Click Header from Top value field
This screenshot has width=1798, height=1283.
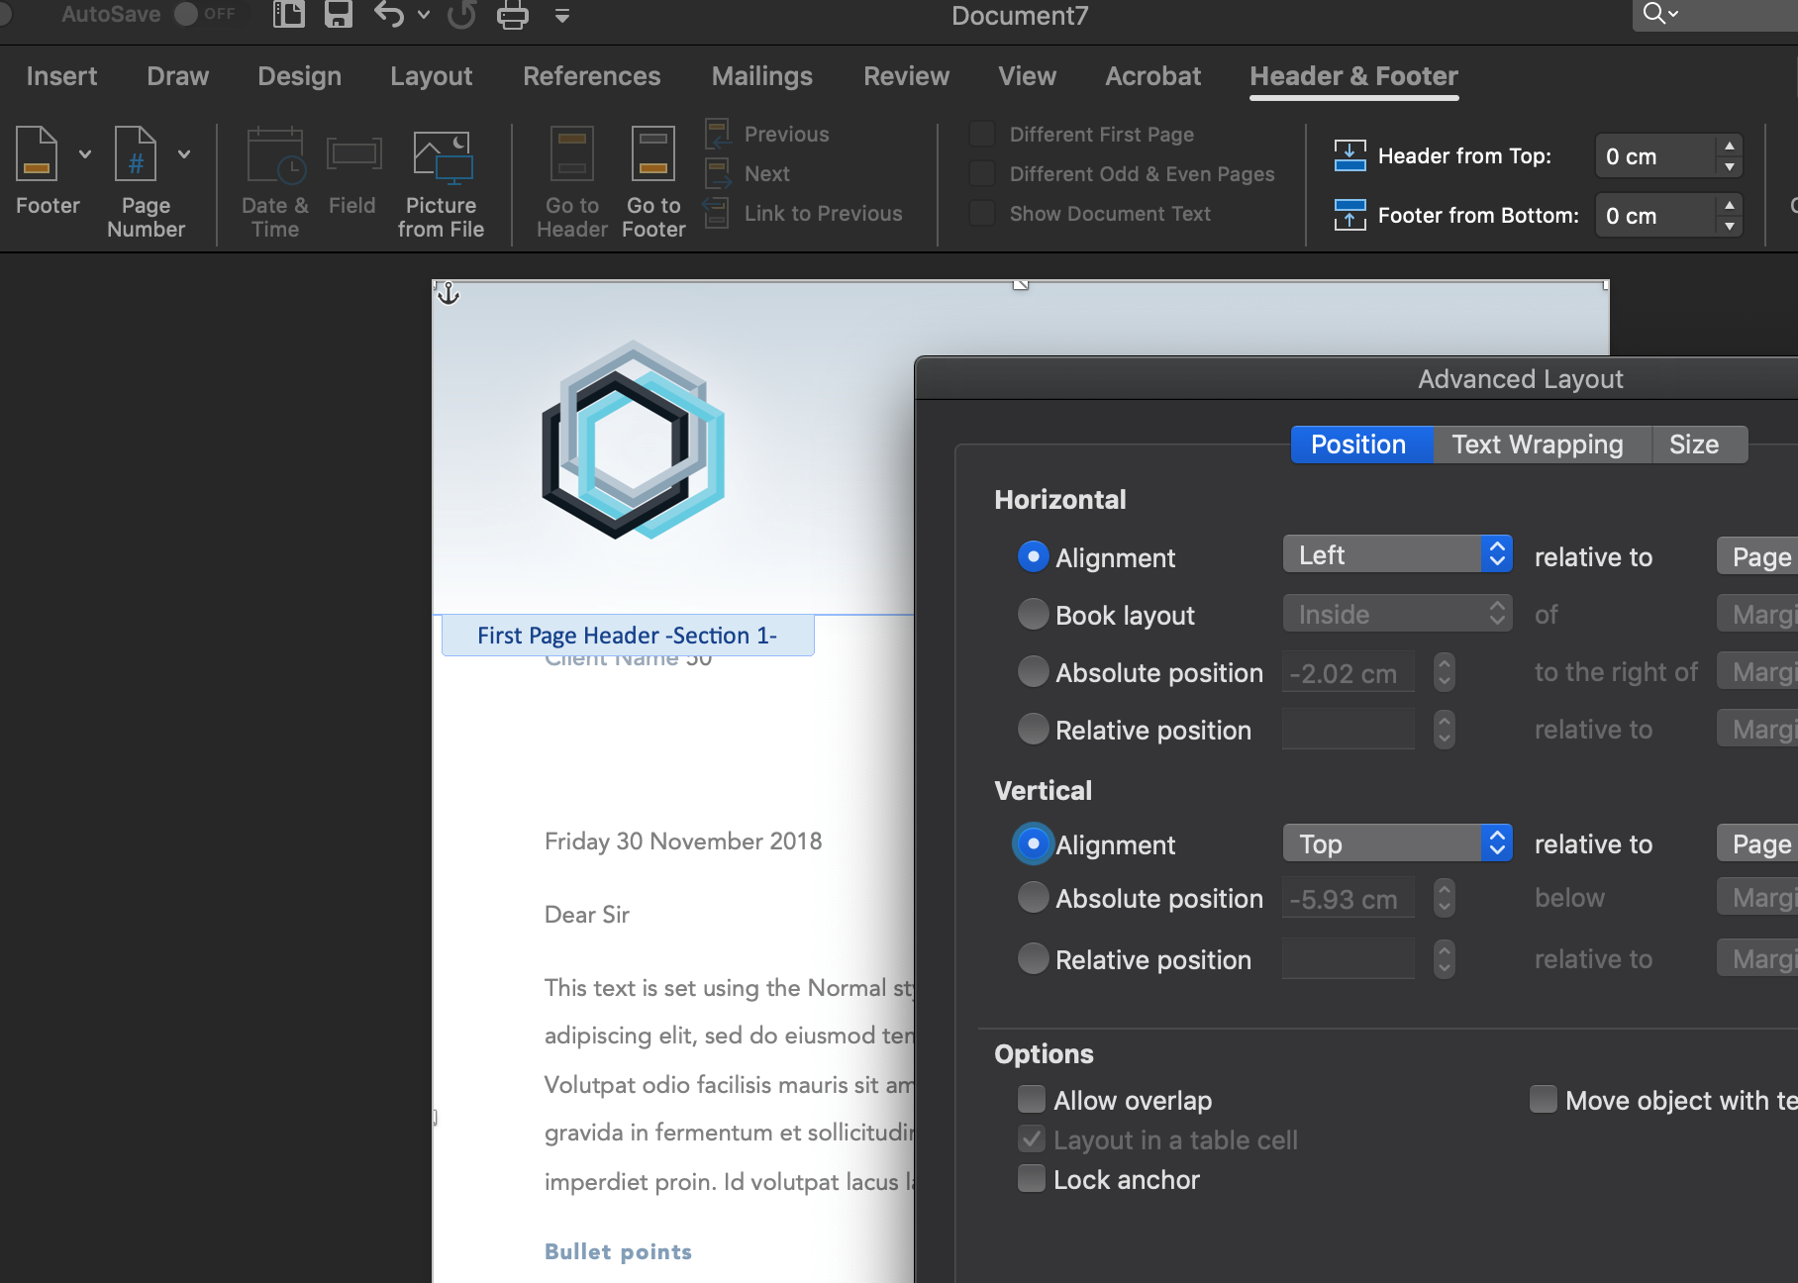pos(1654,155)
